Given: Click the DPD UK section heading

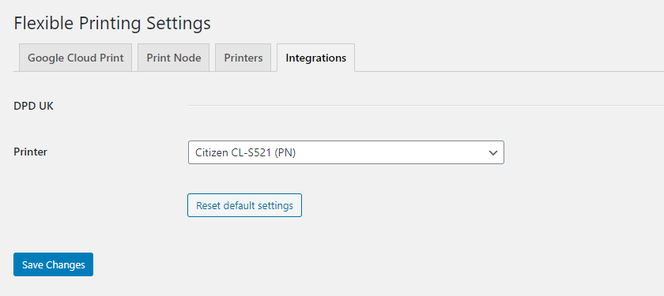Looking at the screenshot, I should tap(33, 106).
